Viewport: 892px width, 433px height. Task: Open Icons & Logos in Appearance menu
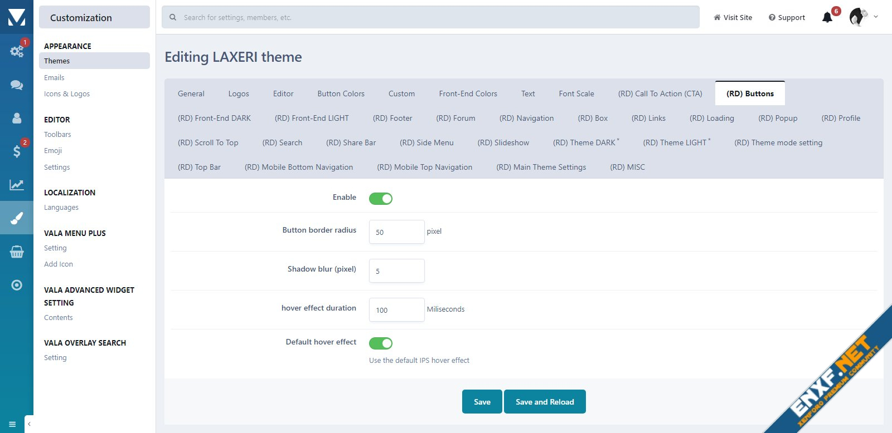pyautogui.click(x=67, y=94)
